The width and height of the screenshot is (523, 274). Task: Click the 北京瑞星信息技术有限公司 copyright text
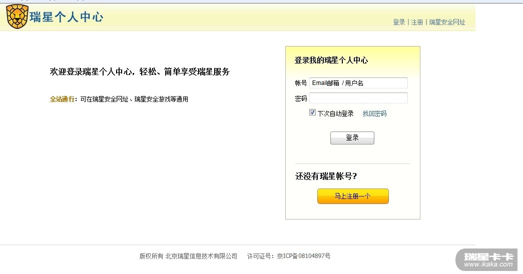click(201, 256)
